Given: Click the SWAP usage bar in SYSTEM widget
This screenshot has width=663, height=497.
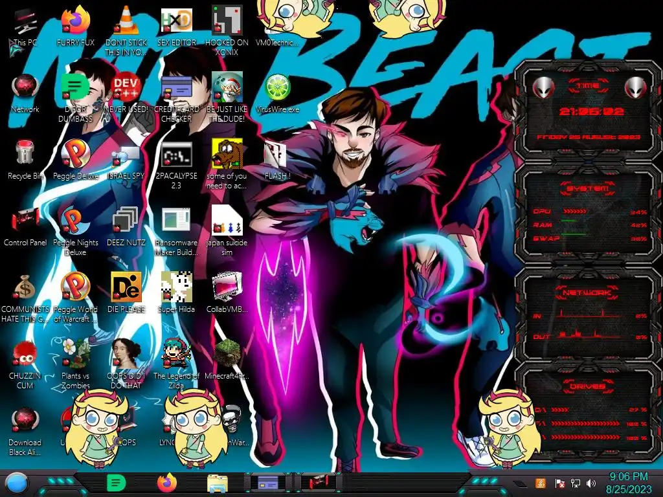Looking at the screenshot, I should pos(574,234).
